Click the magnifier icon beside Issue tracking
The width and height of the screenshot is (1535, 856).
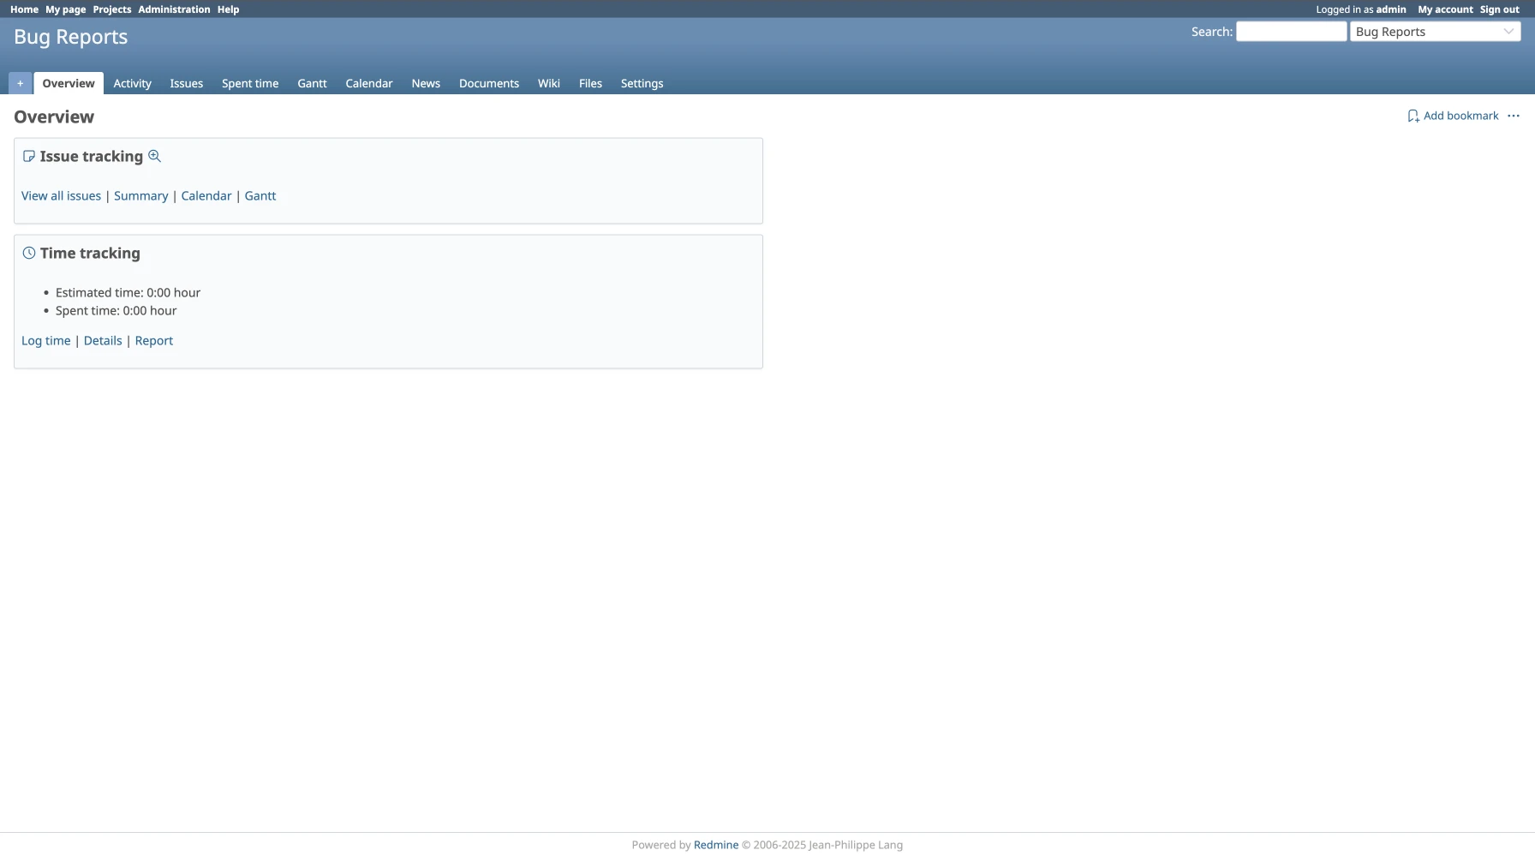[x=154, y=156]
